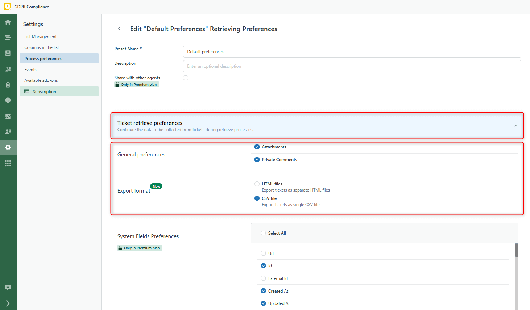
Task: Uncheck the Id field checkbox
Action: [x=264, y=266]
